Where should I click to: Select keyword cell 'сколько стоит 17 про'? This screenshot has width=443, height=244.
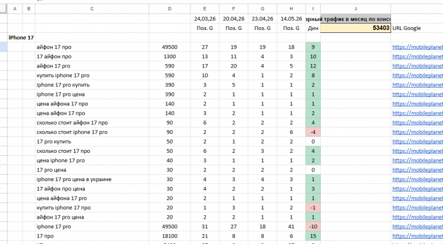click(92, 151)
